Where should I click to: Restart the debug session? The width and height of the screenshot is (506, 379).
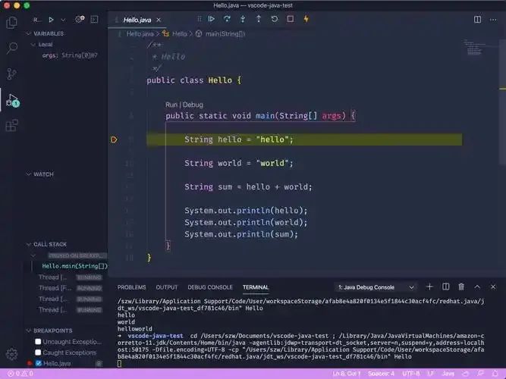tap(275, 19)
